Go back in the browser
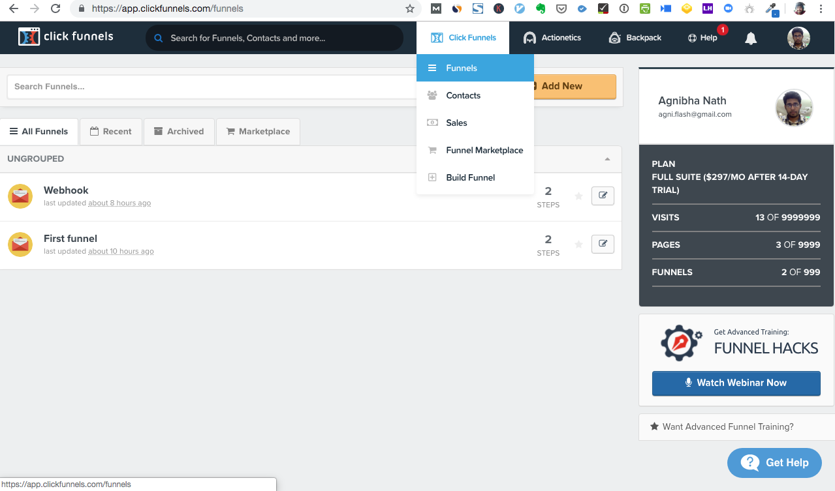Screen dimensions: 835x491 [x=13, y=9]
